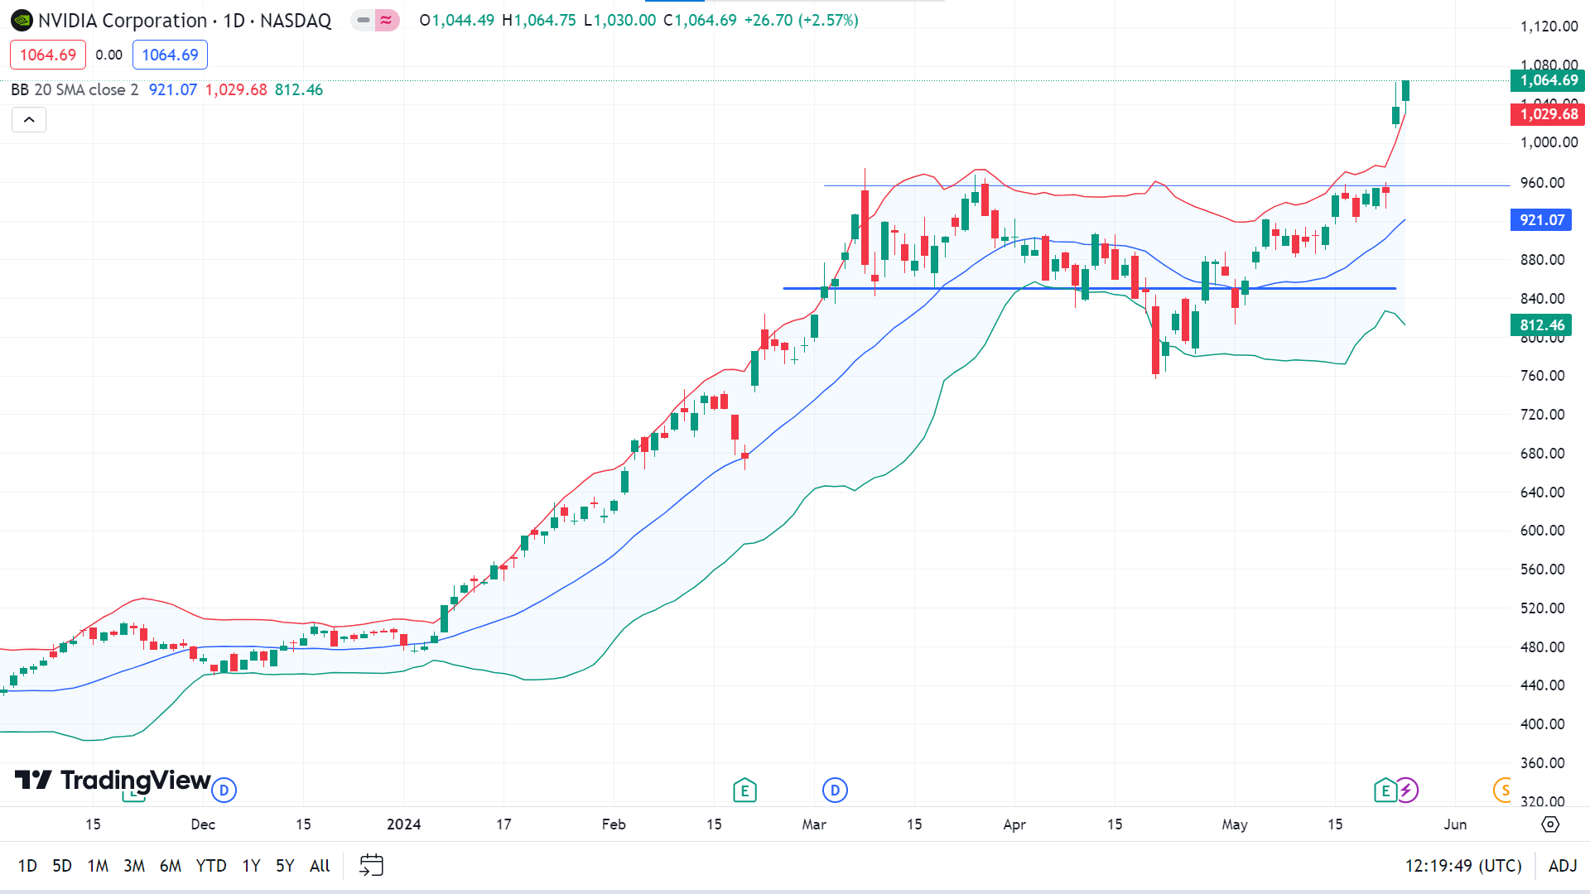Click the spread value 0.00
The height and width of the screenshot is (894, 1590).
click(108, 55)
